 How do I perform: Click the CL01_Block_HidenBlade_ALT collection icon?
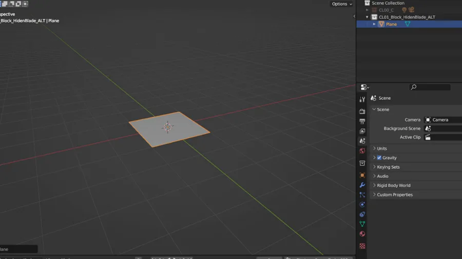(374, 17)
